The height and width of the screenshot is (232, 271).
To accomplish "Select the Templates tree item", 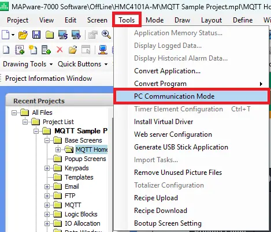I will tap(79, 177).
